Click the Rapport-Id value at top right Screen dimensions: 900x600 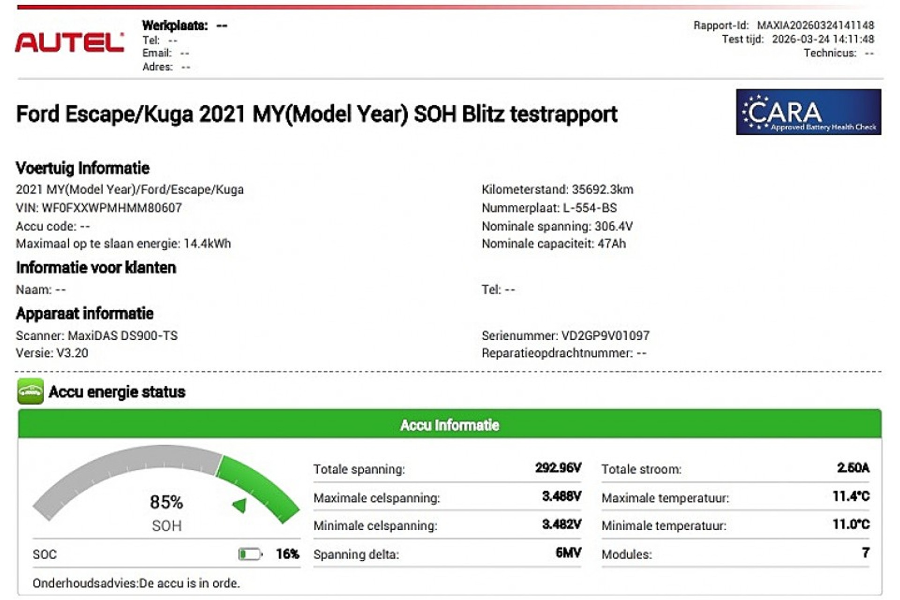click(815, 25)
